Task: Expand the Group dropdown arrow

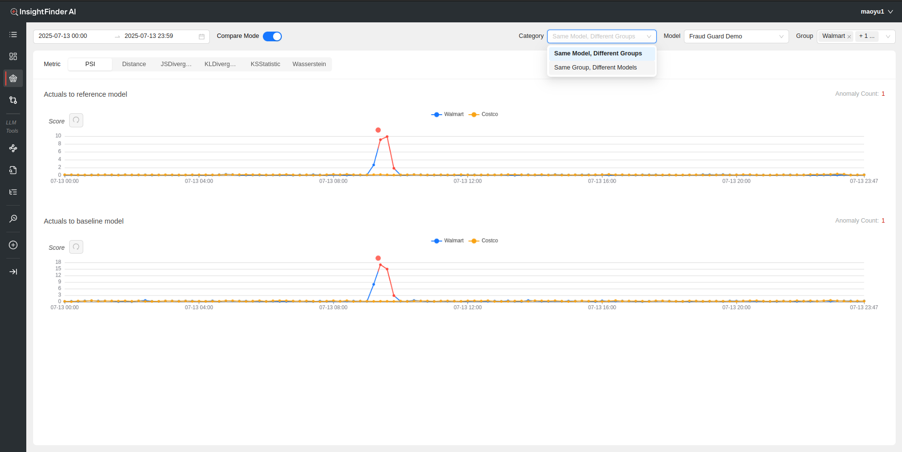Action: [x=888, y=36]
